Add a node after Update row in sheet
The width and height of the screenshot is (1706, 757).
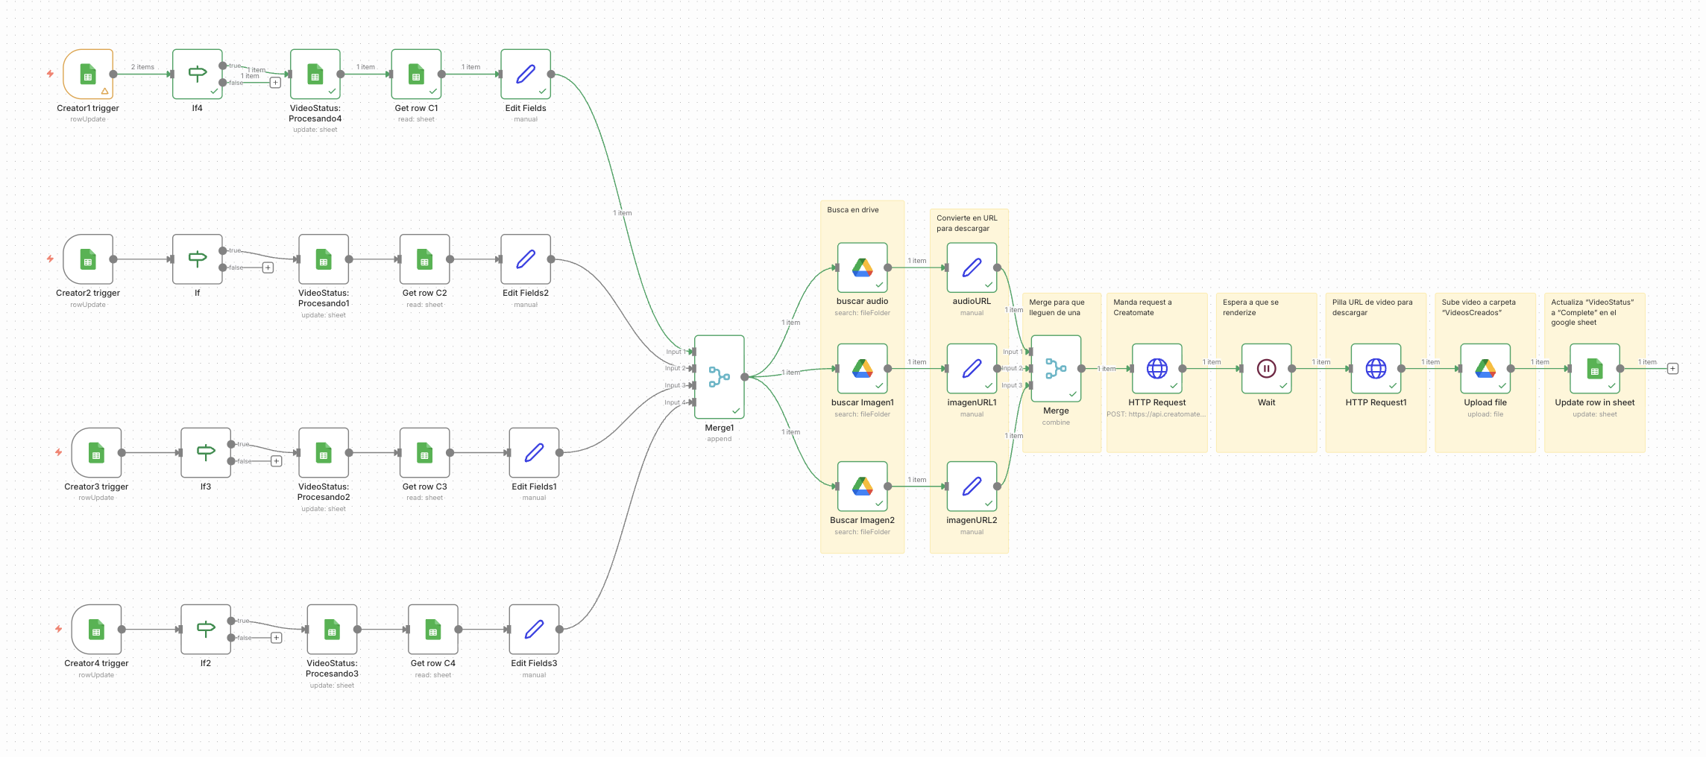point(1673,368)
